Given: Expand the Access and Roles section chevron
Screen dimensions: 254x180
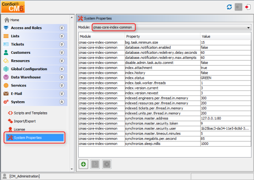Looking at the screenshot, I should click(62, 28).
